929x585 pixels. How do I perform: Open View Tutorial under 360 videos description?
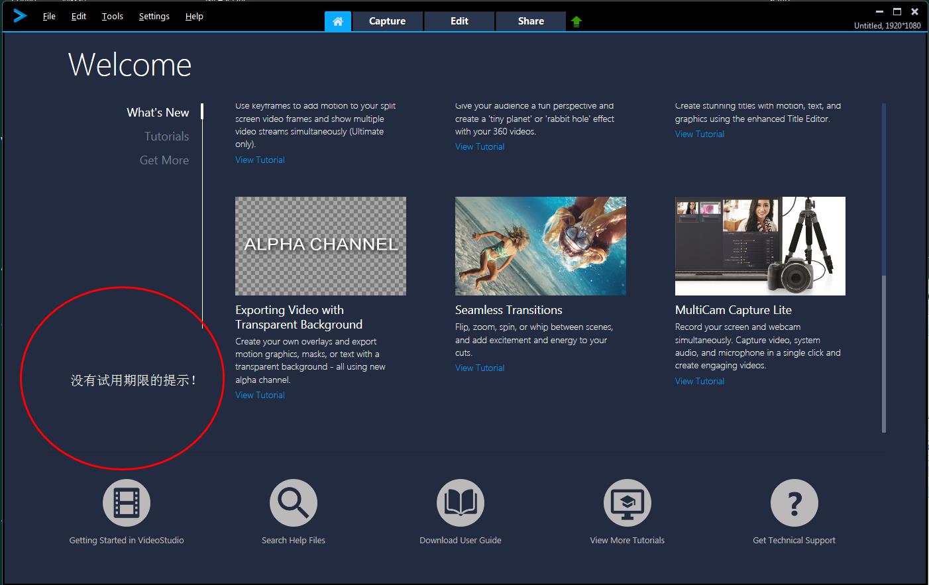point(480,146)
